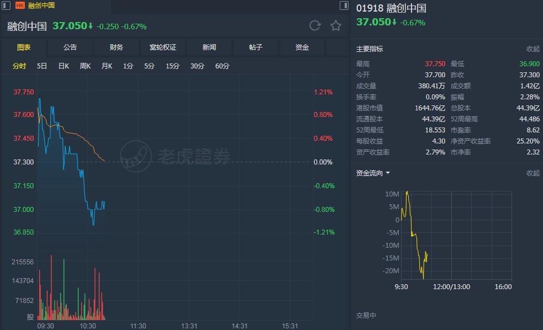The width and height of the screenshot is (543, 330).
Task: Select the 5日 chart period
Action: pos(42,66)
